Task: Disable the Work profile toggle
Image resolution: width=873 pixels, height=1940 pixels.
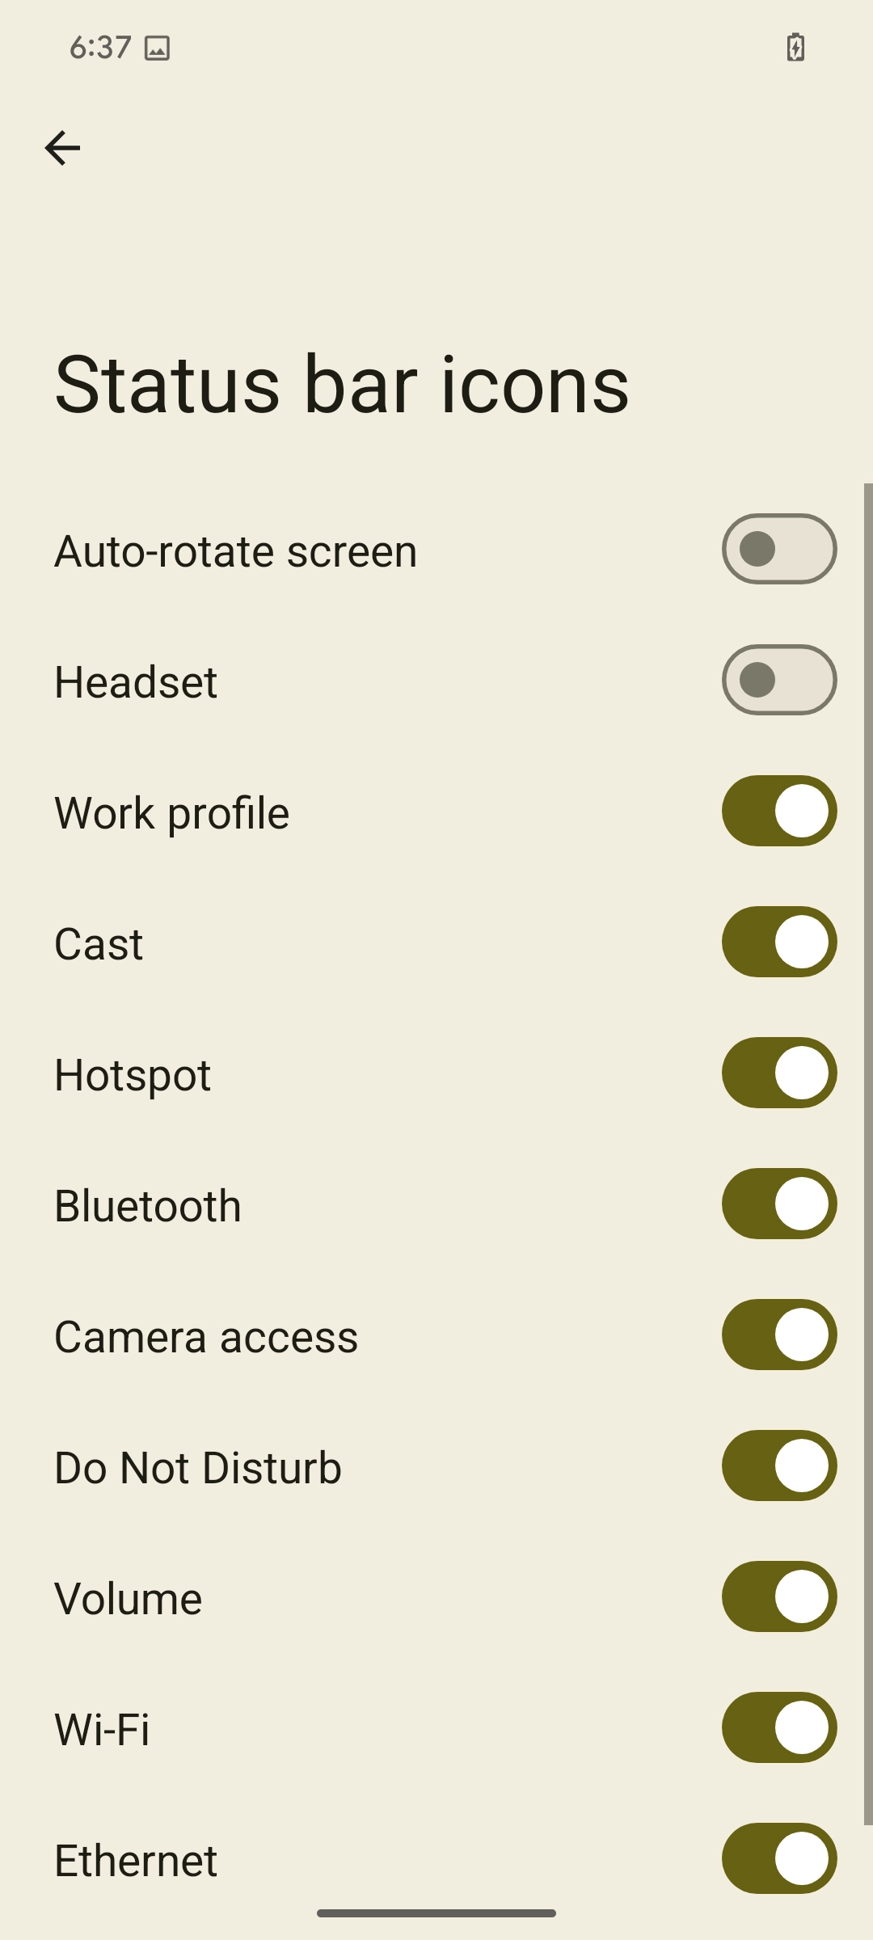Action: pos(778,811)
